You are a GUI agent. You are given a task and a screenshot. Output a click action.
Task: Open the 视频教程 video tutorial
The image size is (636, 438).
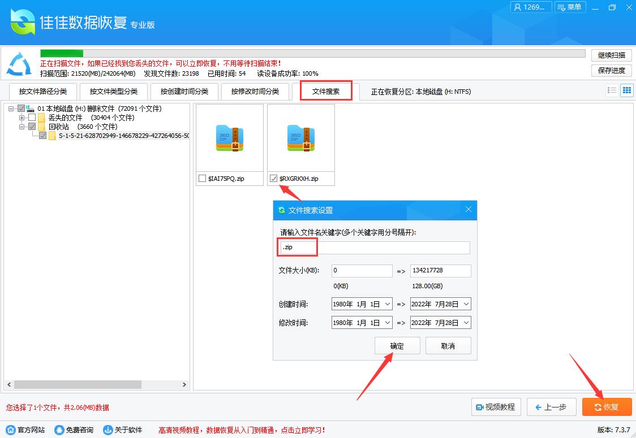click(x=496, y=407)
